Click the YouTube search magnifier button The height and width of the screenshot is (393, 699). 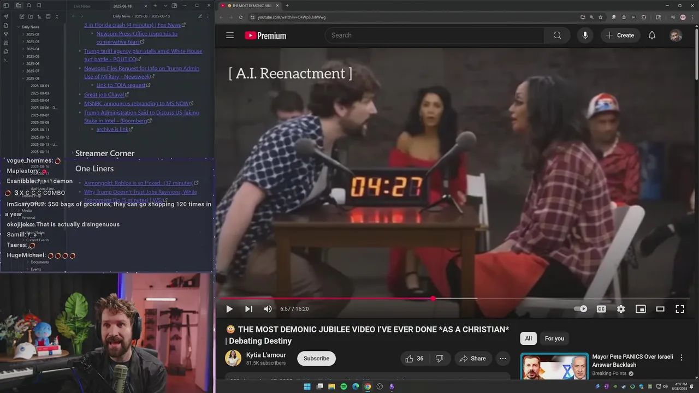(x=557, y=35)
